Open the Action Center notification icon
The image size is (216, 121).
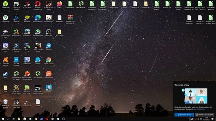(x=213, y=119)
